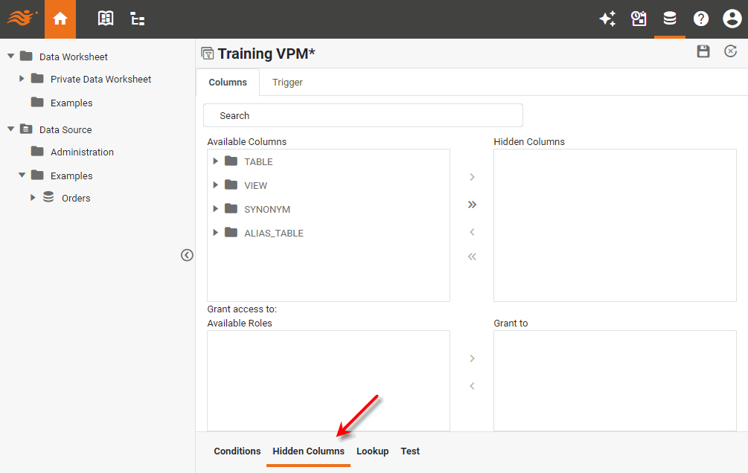The height and width of the screenshot is (473, 748).
Task: Open the Help question mark icon
Action: (x=701, y=19)
